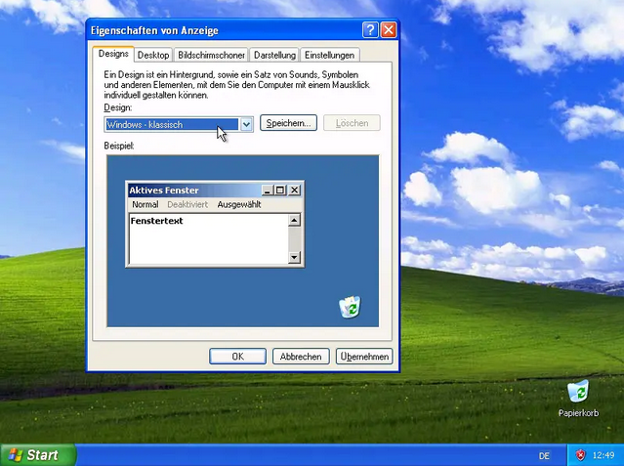Click the preview window's minimize icon
This screenshot has width=624, height=466.
267,191
